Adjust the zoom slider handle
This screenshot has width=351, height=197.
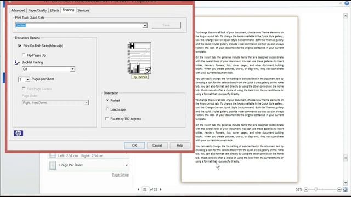pos(316,189)
